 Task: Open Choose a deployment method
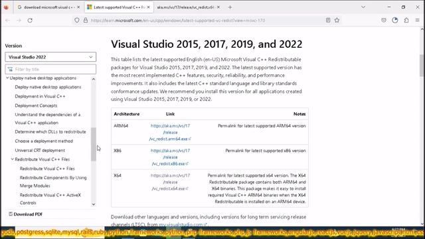[44, 141]
